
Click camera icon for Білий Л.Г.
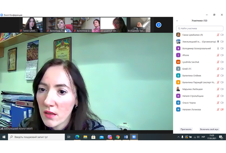[222, 69]
